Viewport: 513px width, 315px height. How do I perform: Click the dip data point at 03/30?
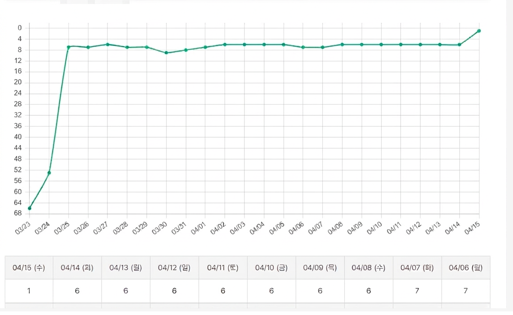coord(166,53)
